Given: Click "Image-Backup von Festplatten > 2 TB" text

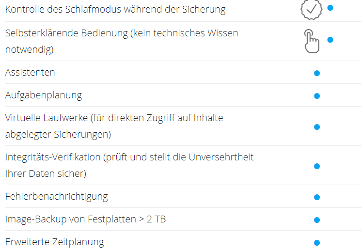Looking at the screenshot, I should point(86,220).
